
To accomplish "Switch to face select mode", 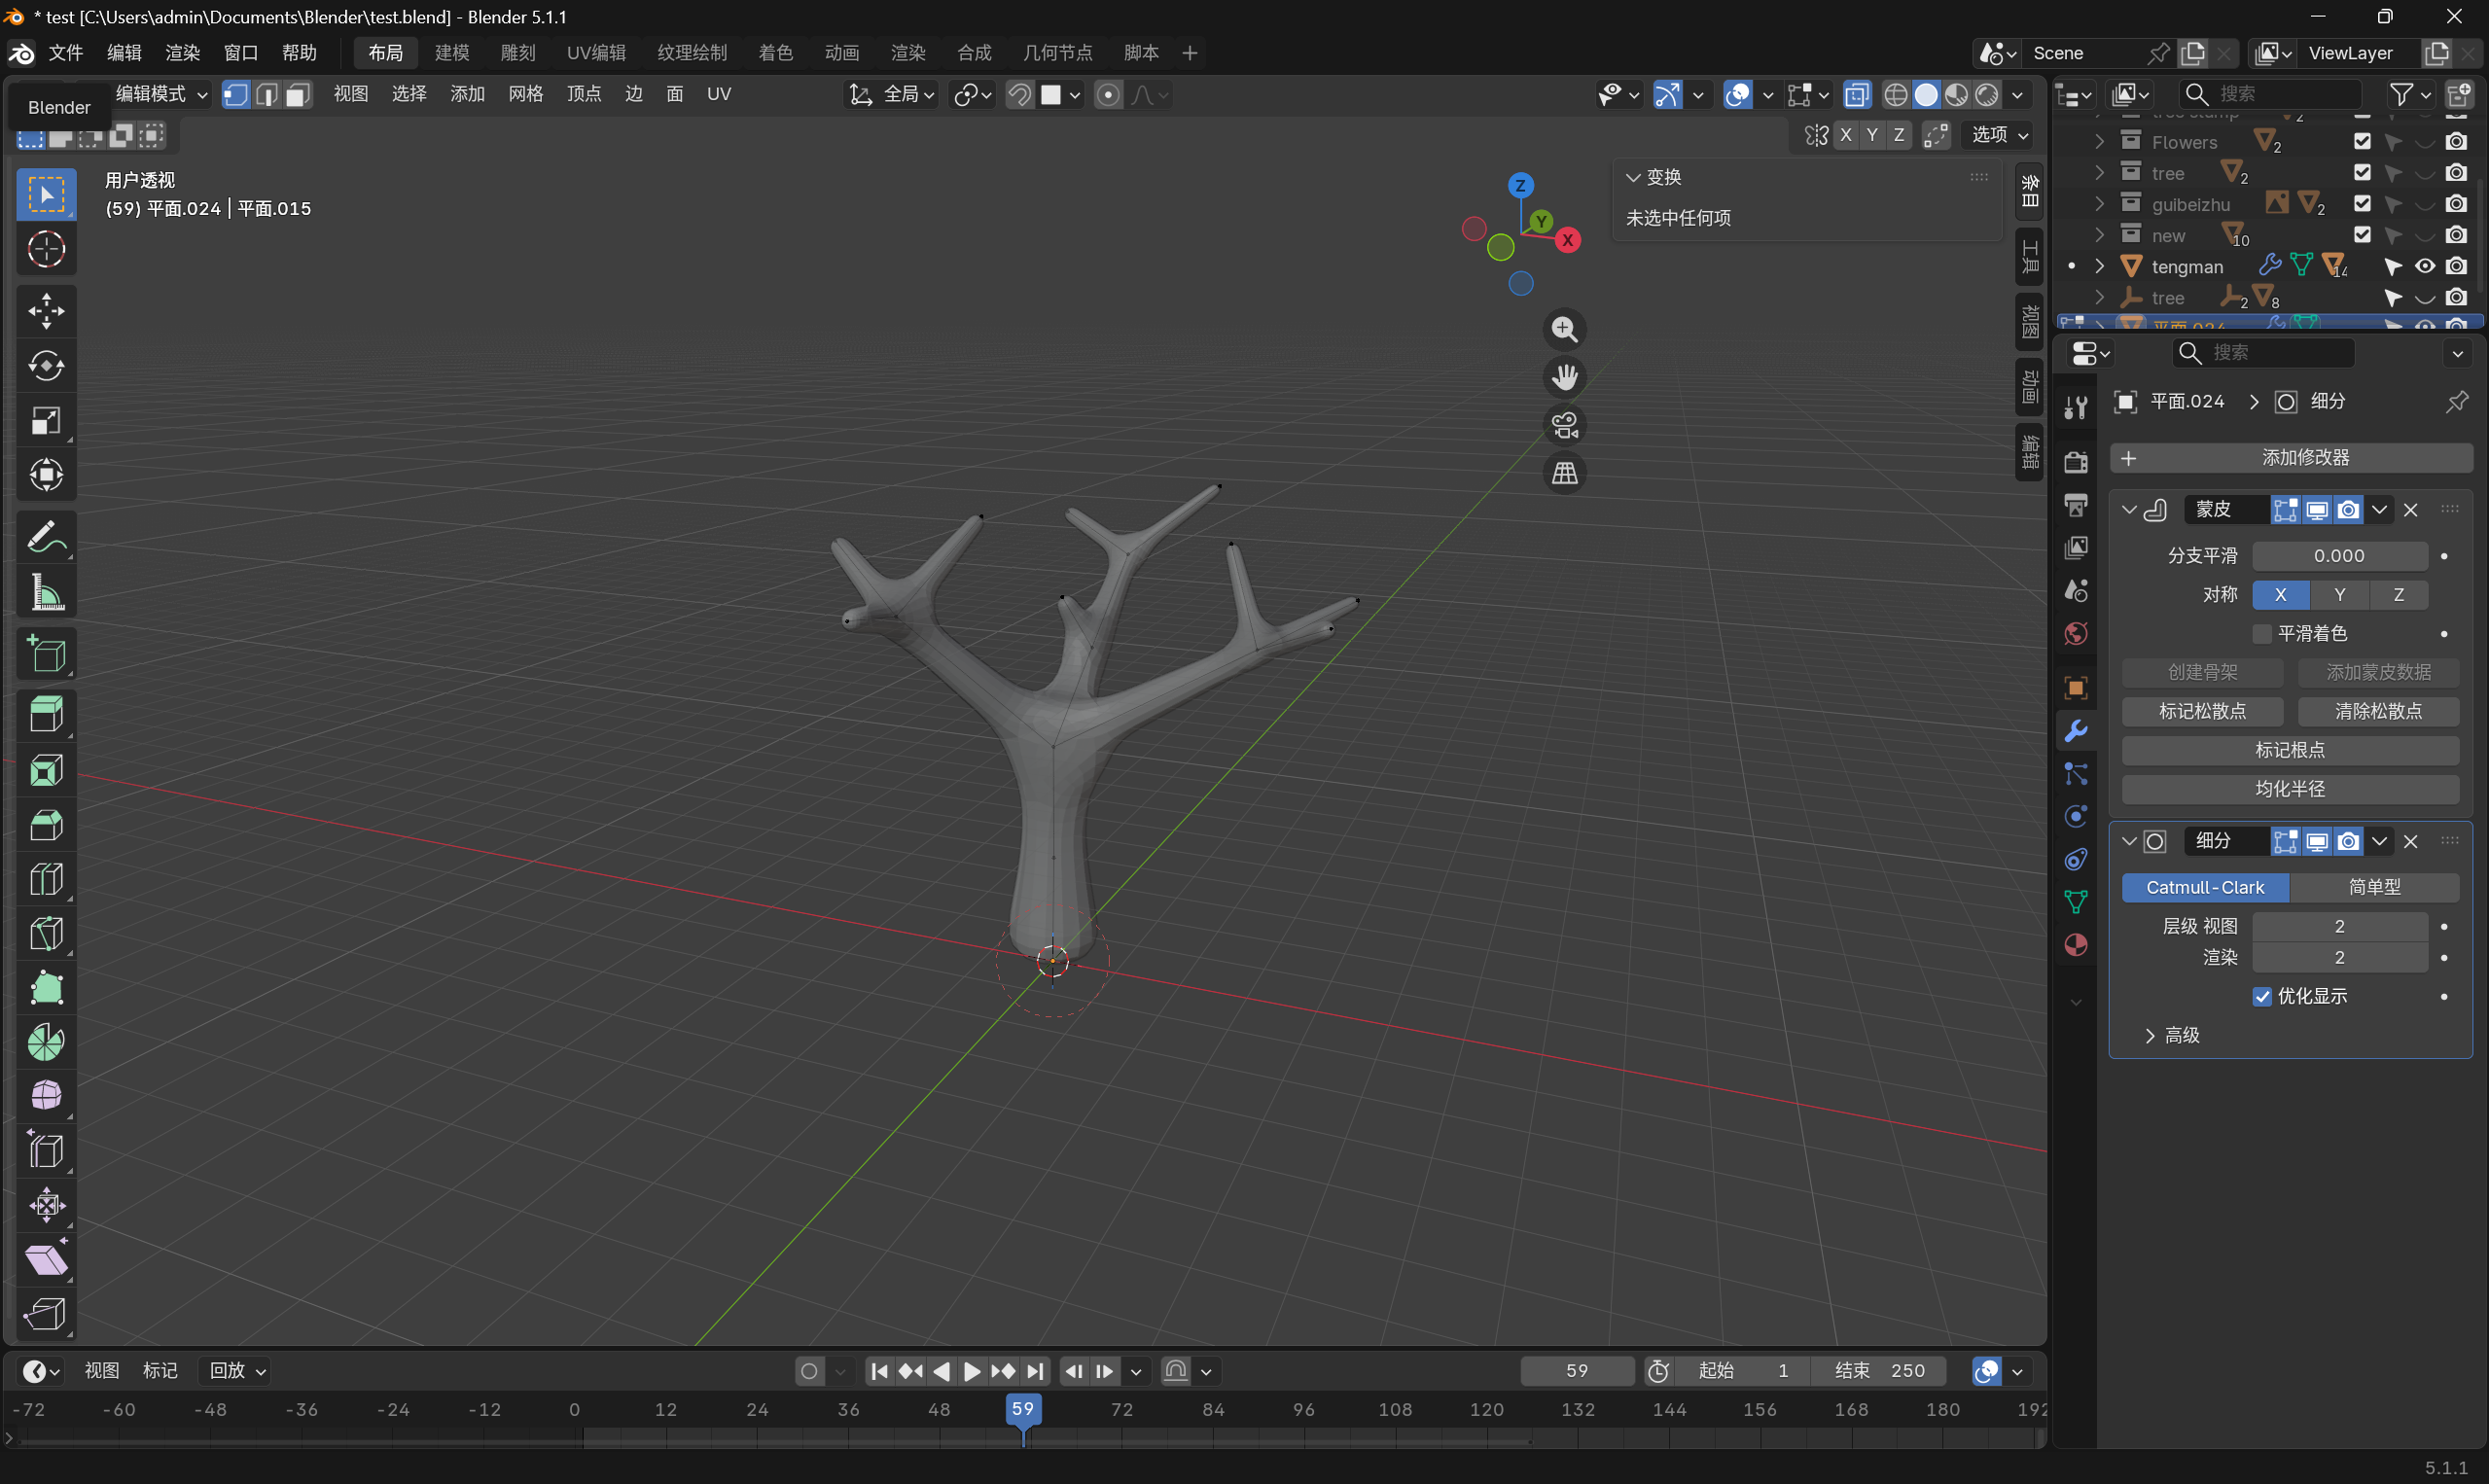I will (x=297, y=95).
